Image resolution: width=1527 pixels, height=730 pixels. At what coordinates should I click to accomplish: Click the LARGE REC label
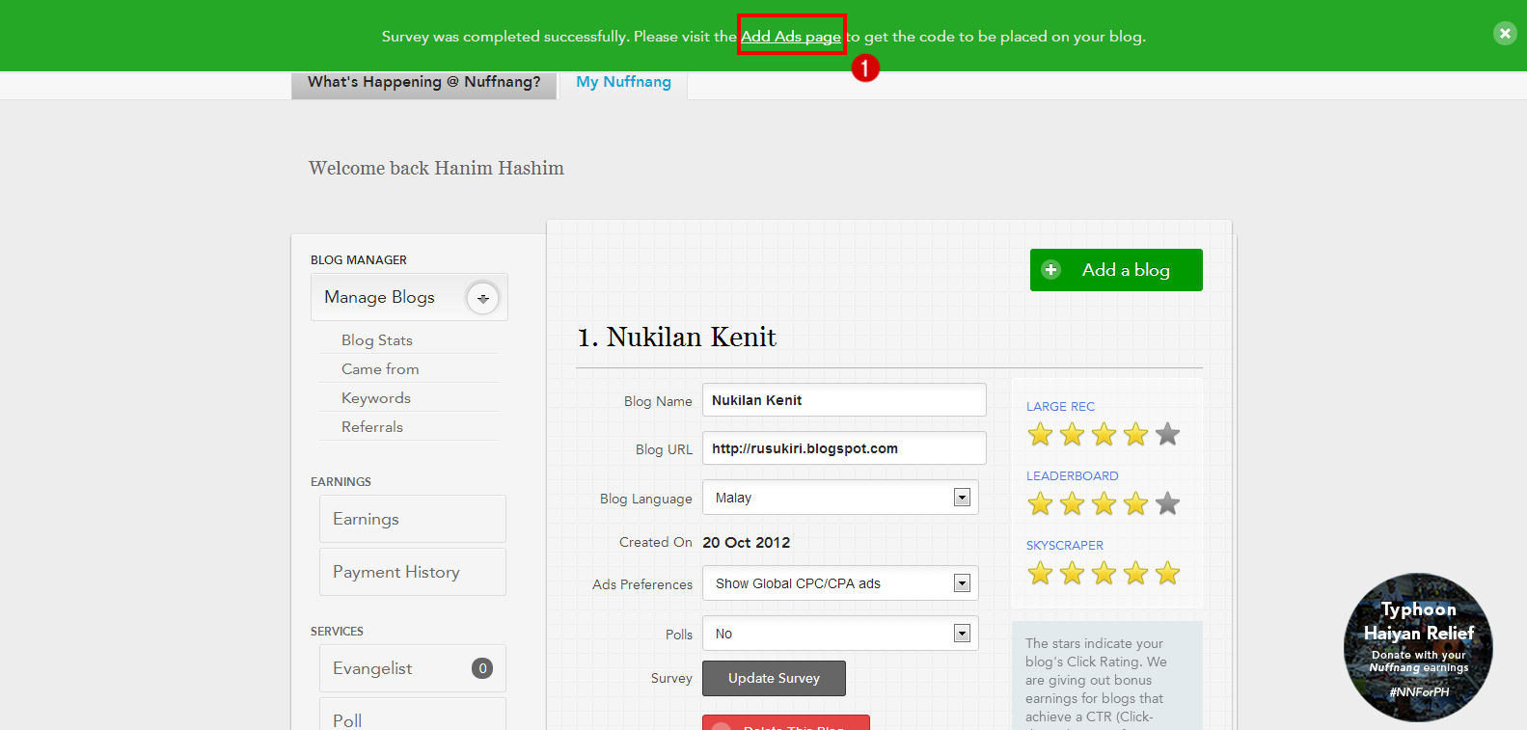1060,407
